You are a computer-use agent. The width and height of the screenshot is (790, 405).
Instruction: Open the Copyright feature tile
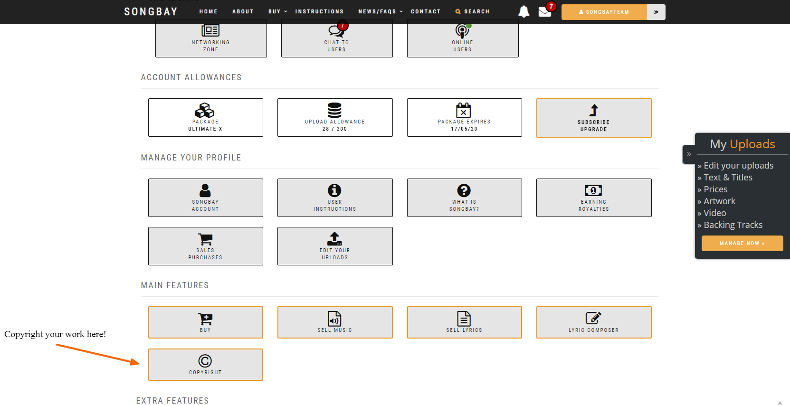click(x=205, y=365)
